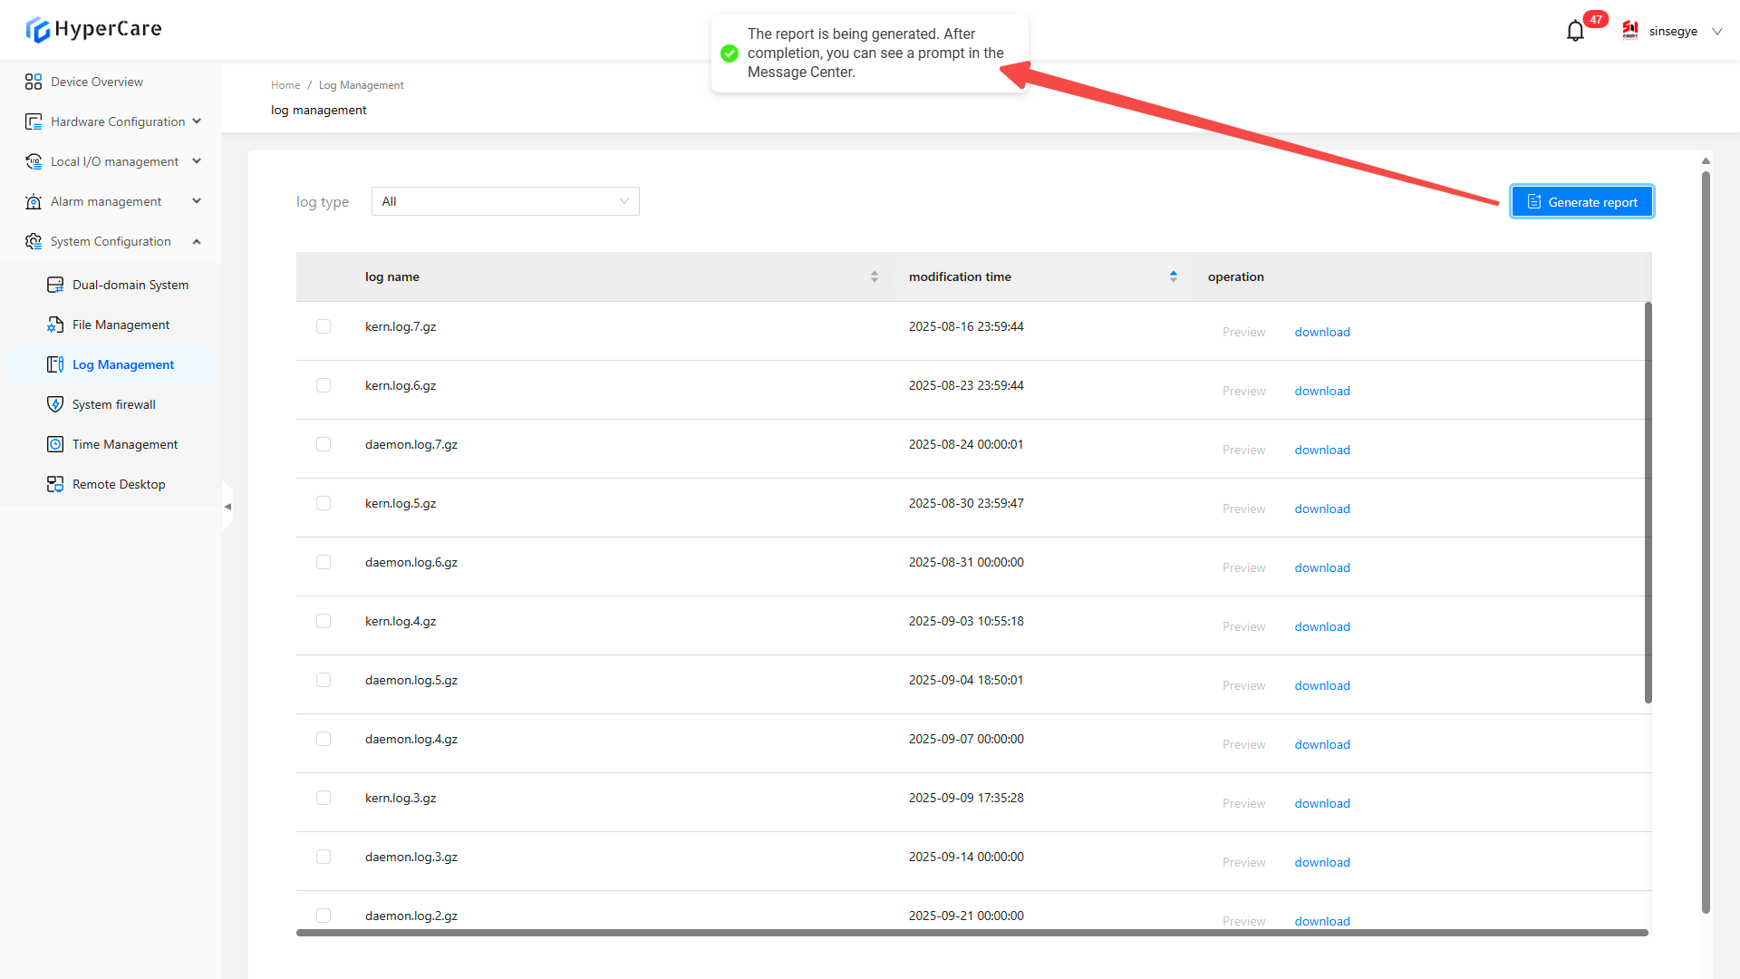Click the Device Overview grid icon
The image size is (1740, 979).
(34, 82)
